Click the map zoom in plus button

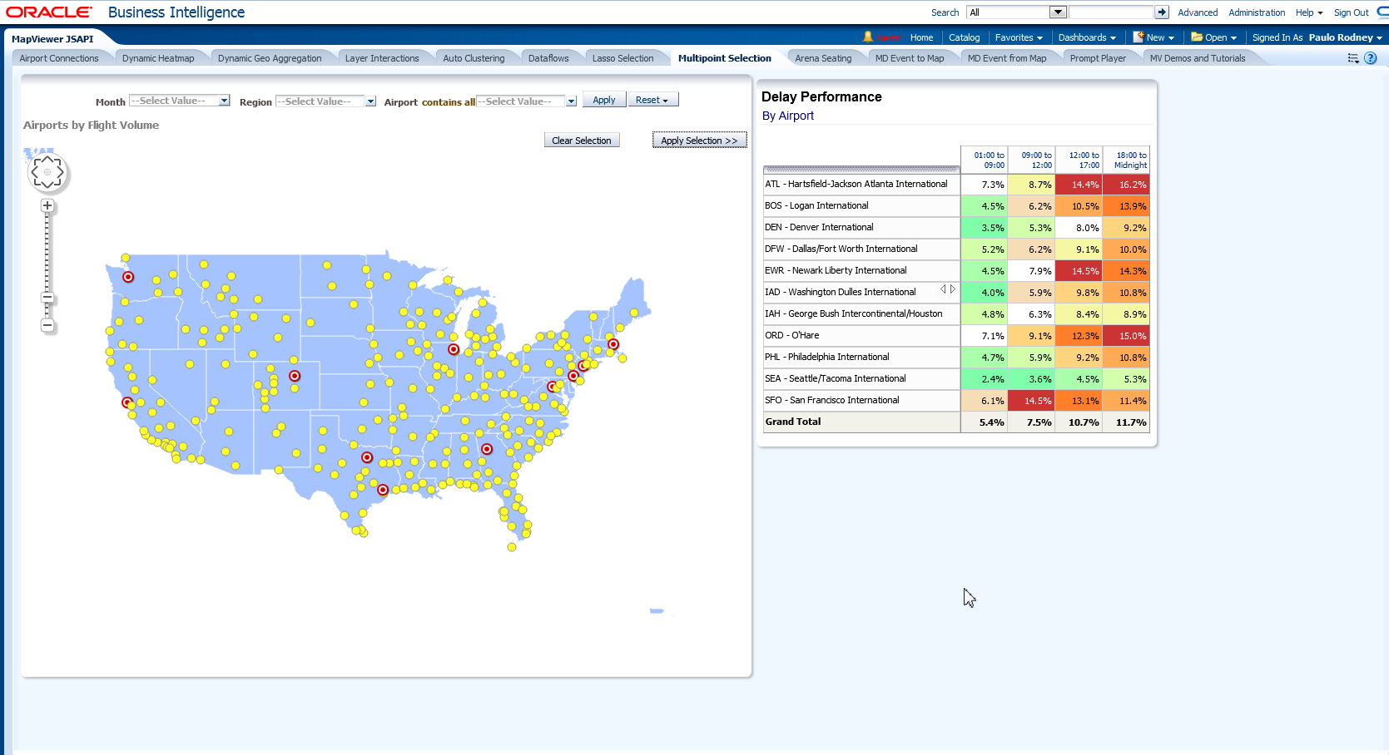[x=47, y=205]
